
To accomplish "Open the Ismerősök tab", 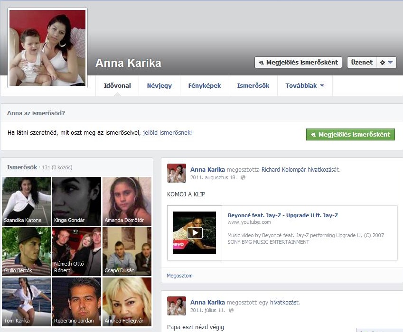I will coord(253,86).
